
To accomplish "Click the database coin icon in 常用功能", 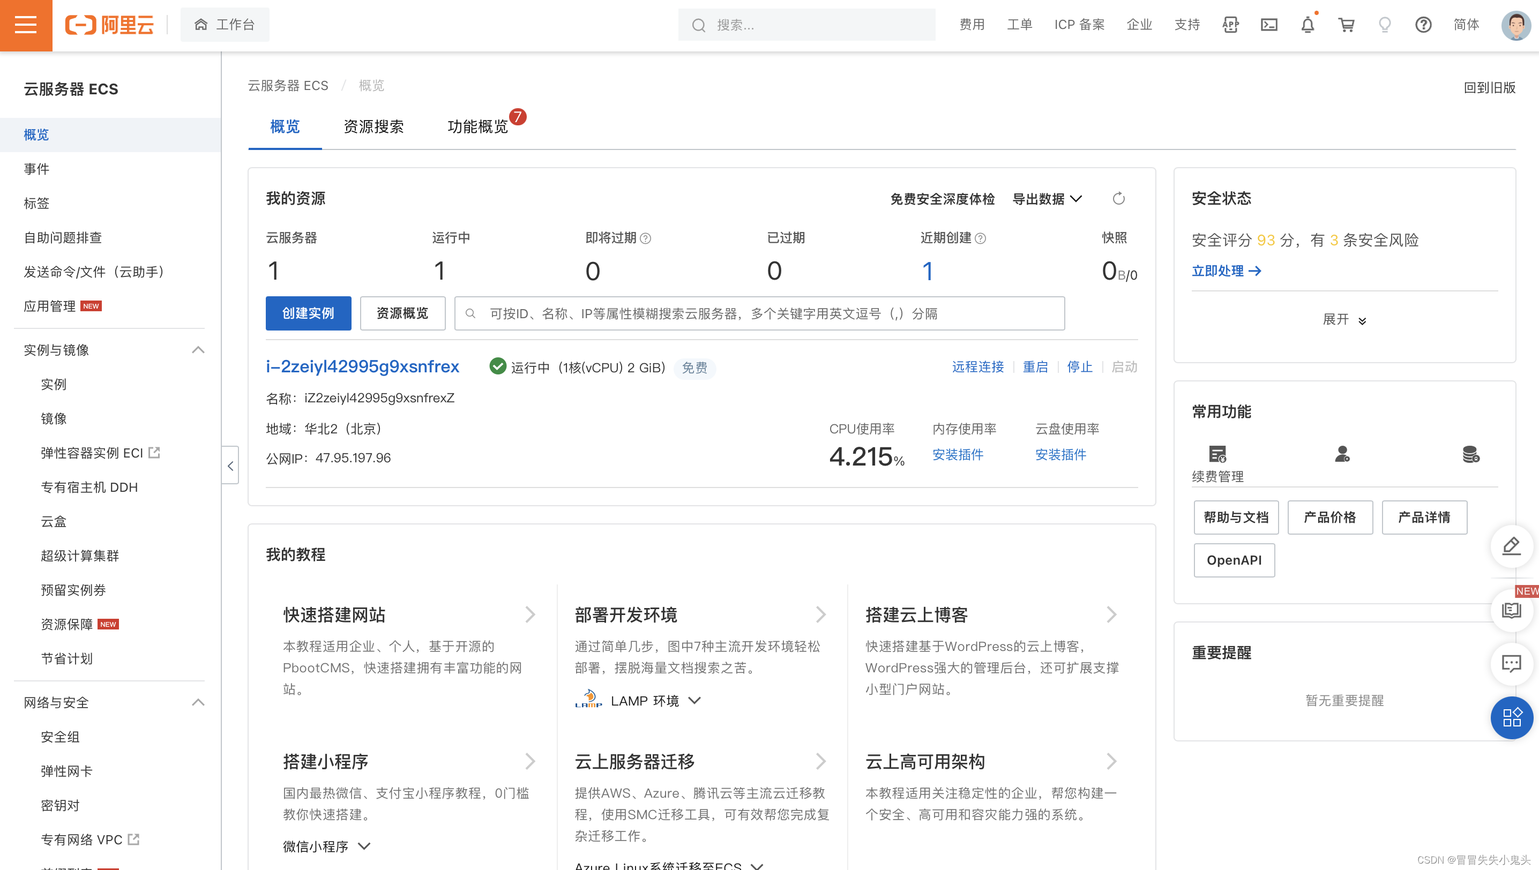I will click(1471, 454).
